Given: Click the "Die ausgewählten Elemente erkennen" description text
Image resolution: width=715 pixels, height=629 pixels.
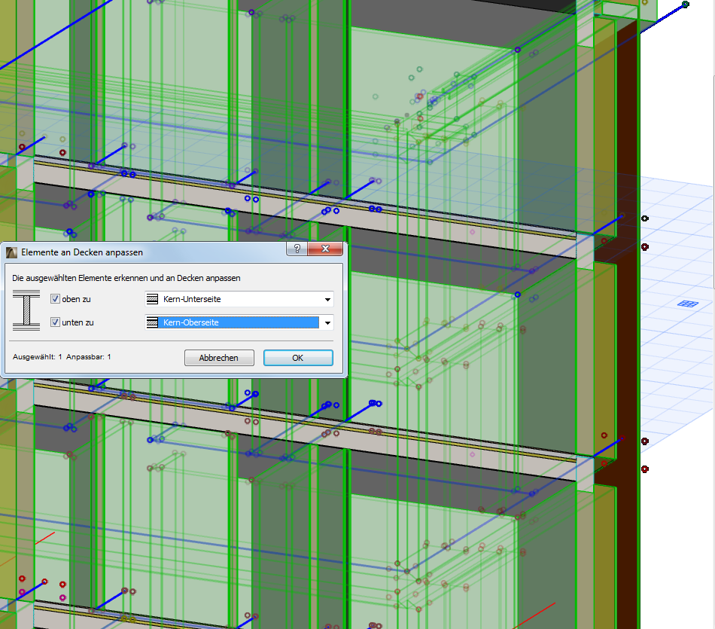Looking at the screenshot, I should (x=126, y=278).
